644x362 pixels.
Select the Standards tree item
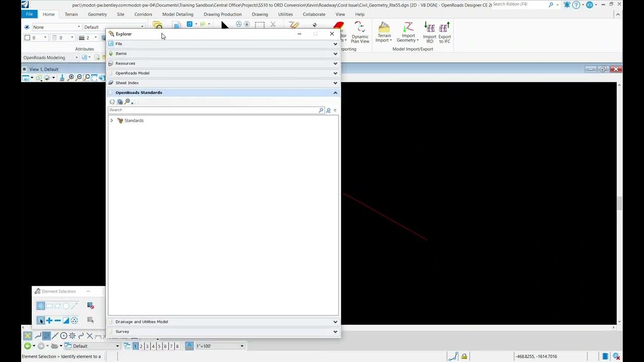click(x=134, y=121)
